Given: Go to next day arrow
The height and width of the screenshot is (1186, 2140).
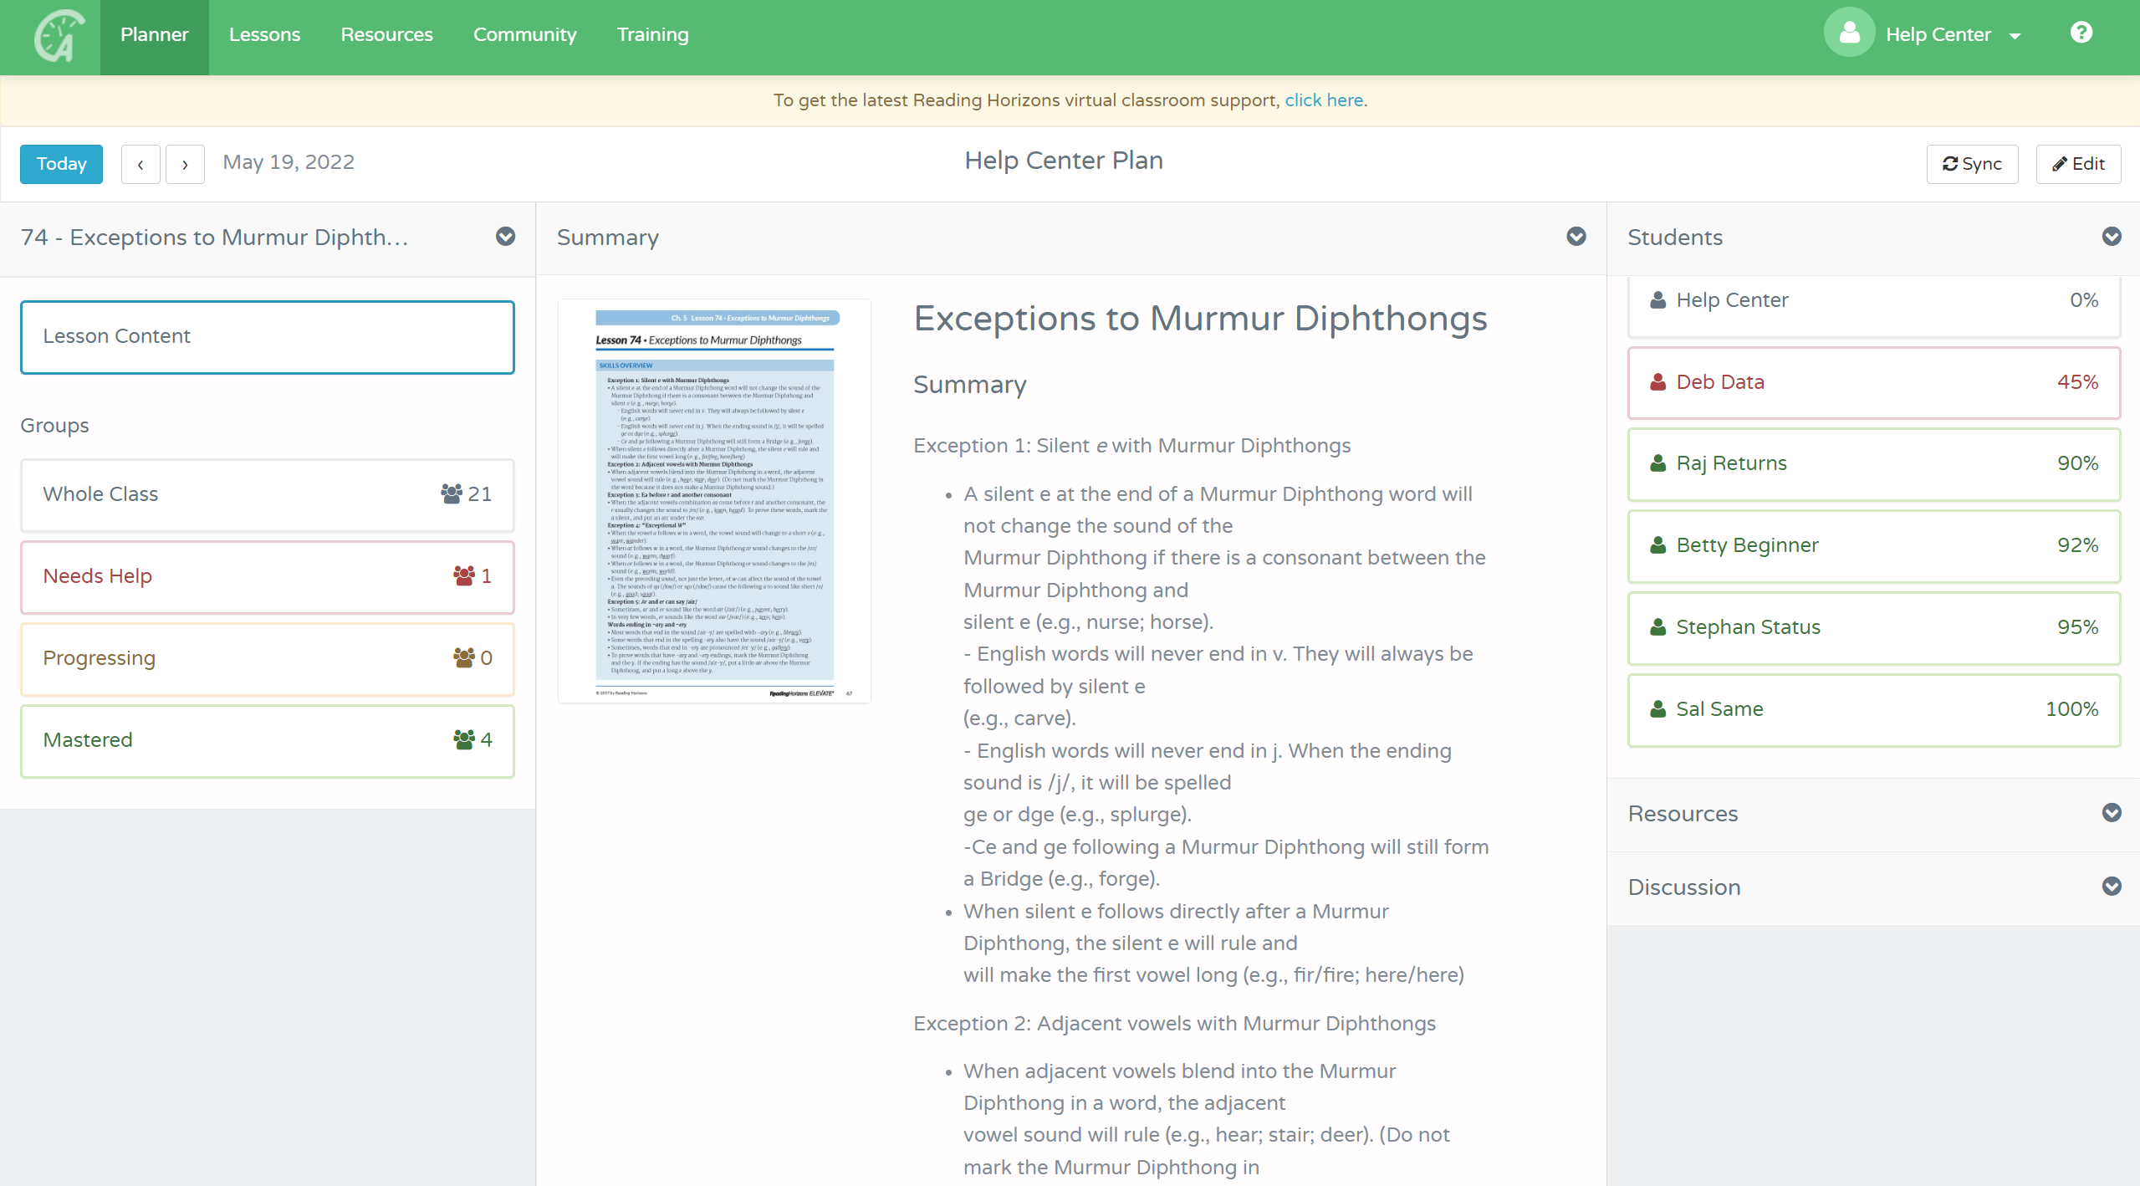Looking at the screenshot, I should tap(185, 164).
